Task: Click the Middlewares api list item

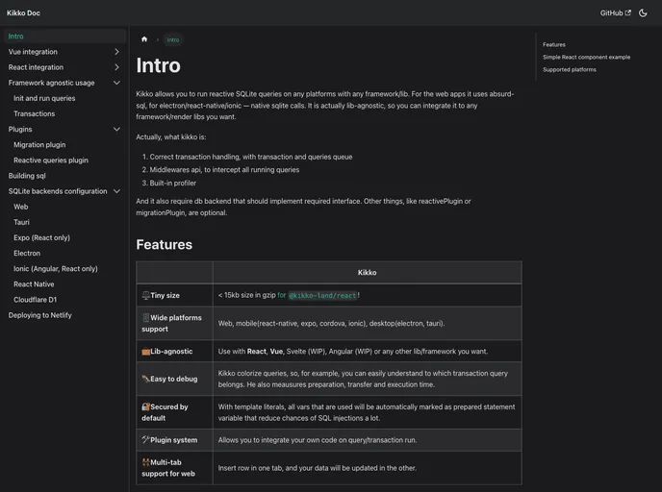Action: (224, 170)
